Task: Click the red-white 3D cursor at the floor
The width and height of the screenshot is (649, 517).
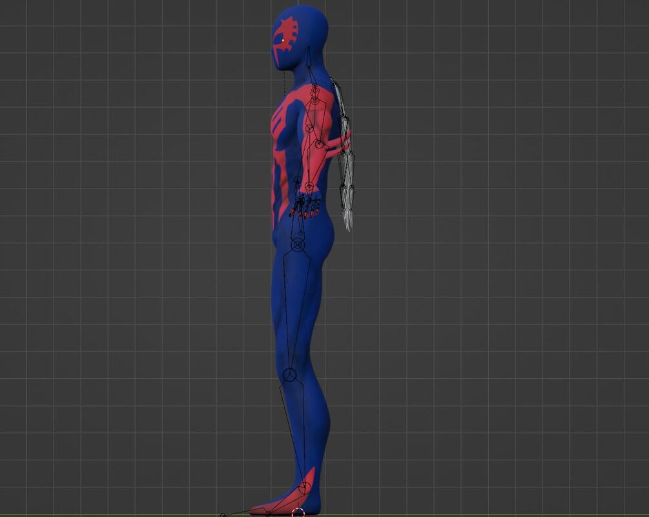Action: [298, 513]
